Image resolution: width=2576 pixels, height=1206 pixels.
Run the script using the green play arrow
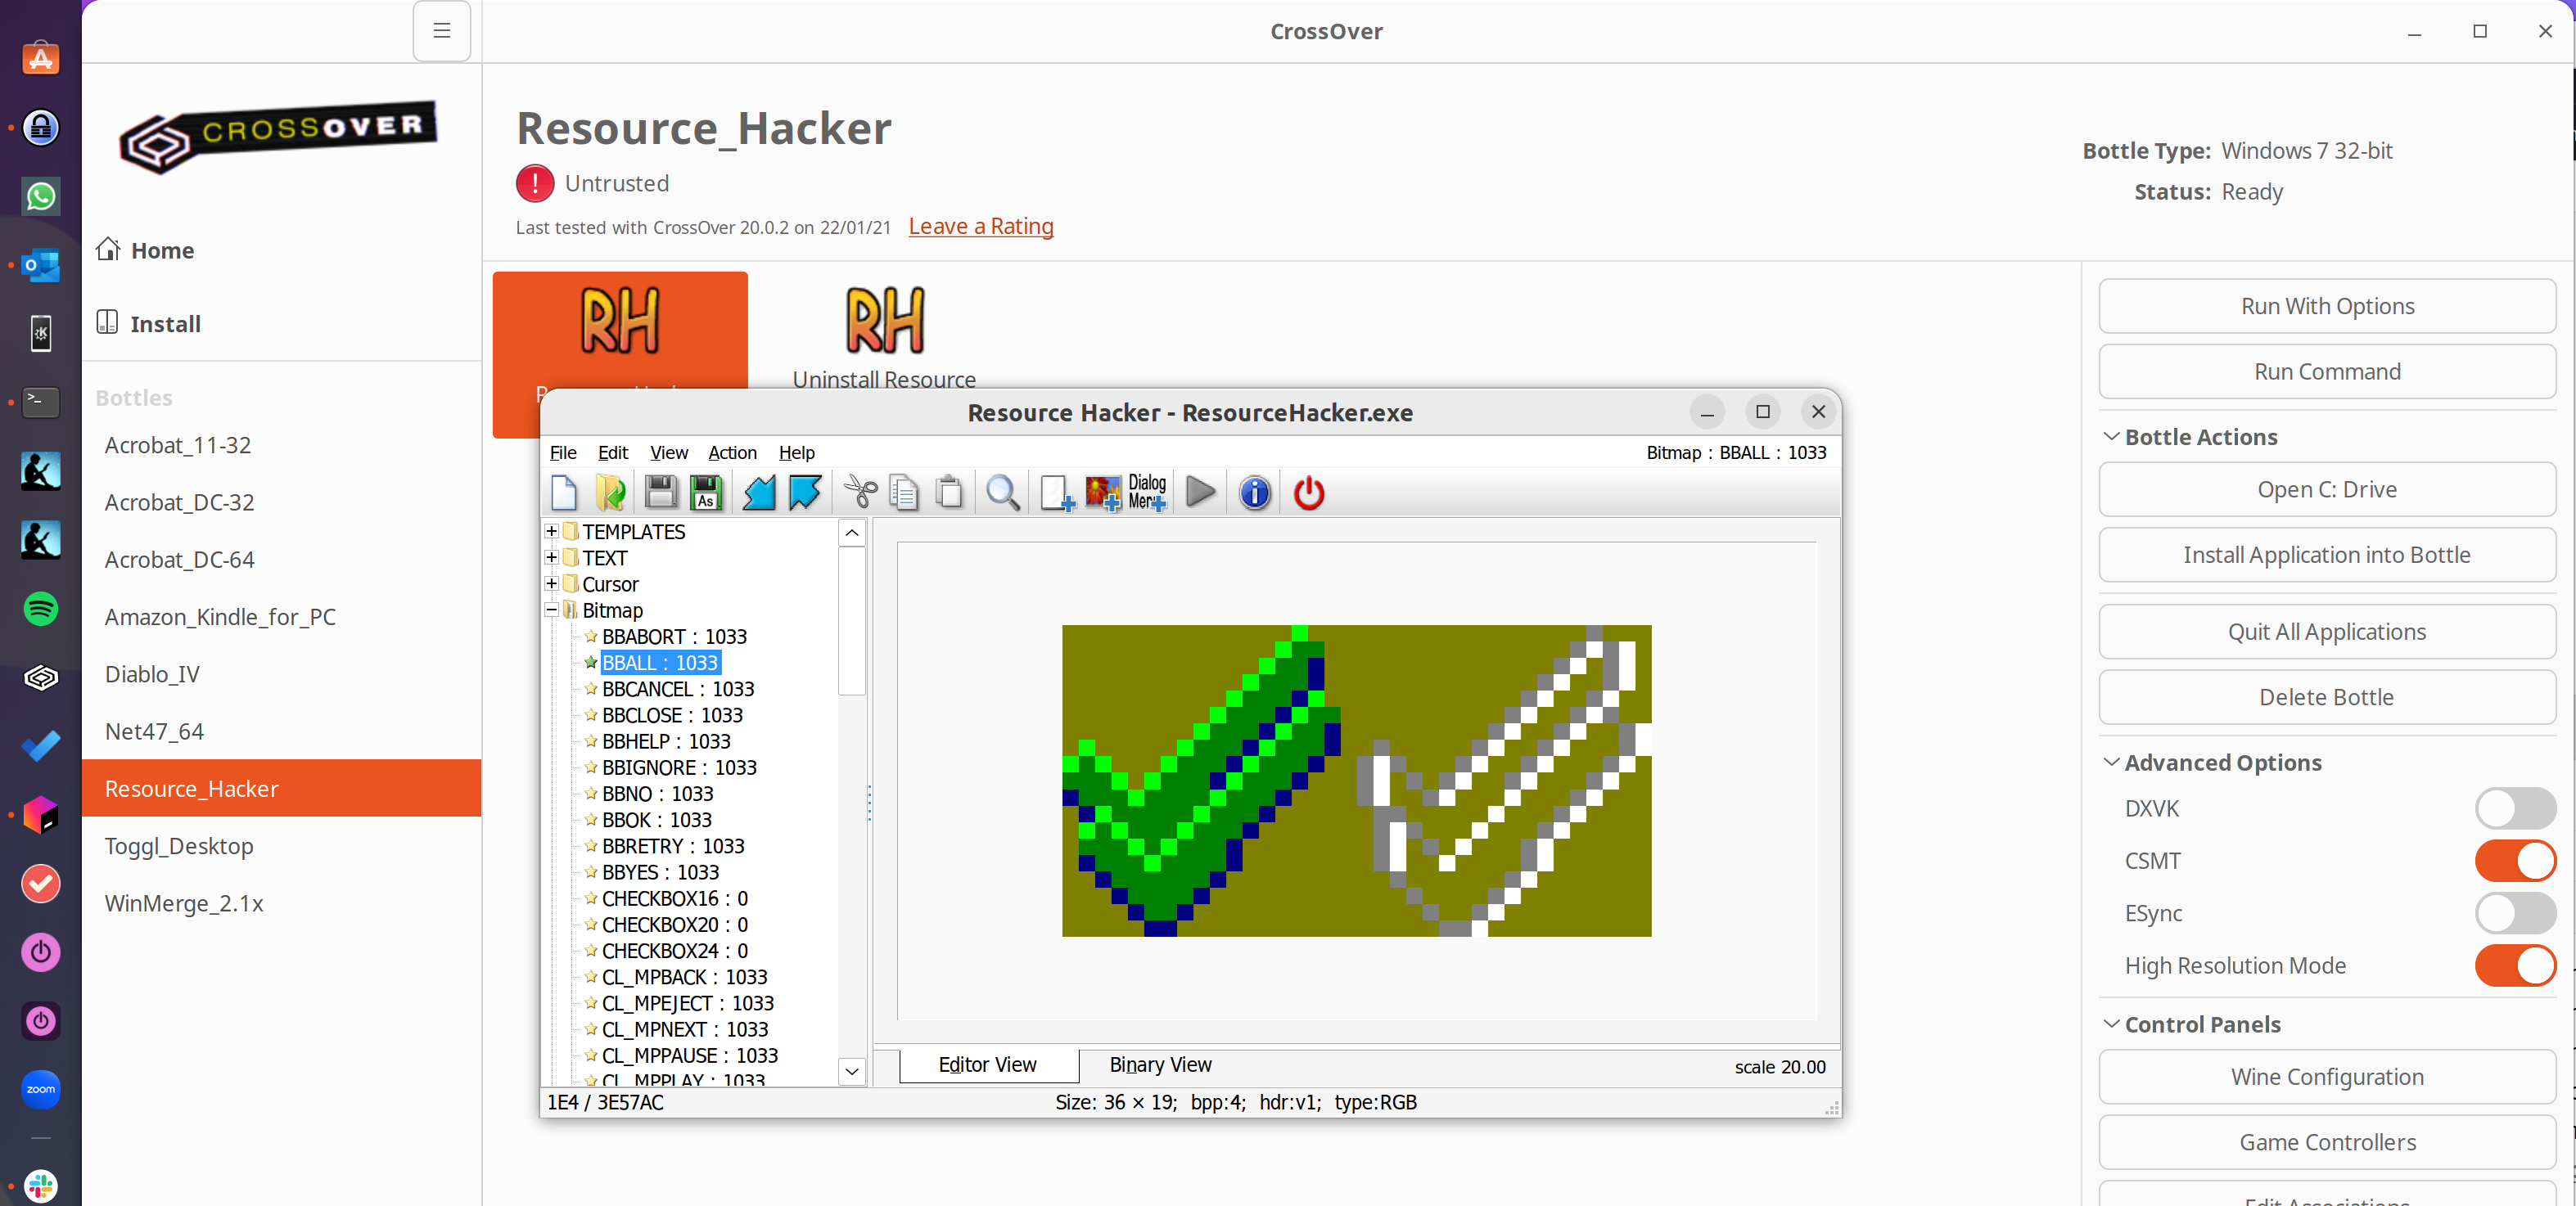click(x=1199, y=493)
